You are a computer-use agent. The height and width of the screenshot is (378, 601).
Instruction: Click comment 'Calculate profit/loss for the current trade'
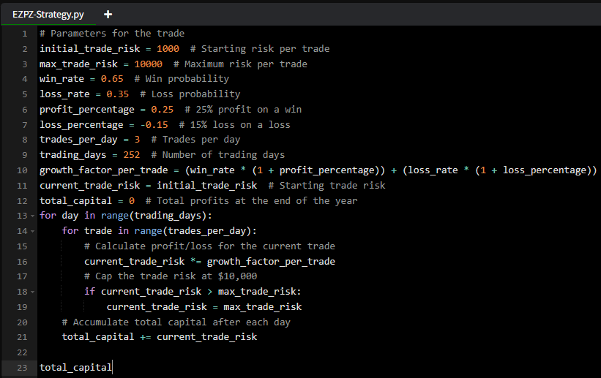[x=209, y=246]
